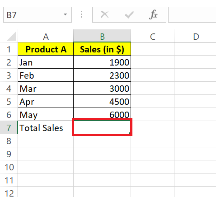The width and height of the screenshot is (216, 197).
Task: Select row 4 header
Action: [x=9, y=88]
